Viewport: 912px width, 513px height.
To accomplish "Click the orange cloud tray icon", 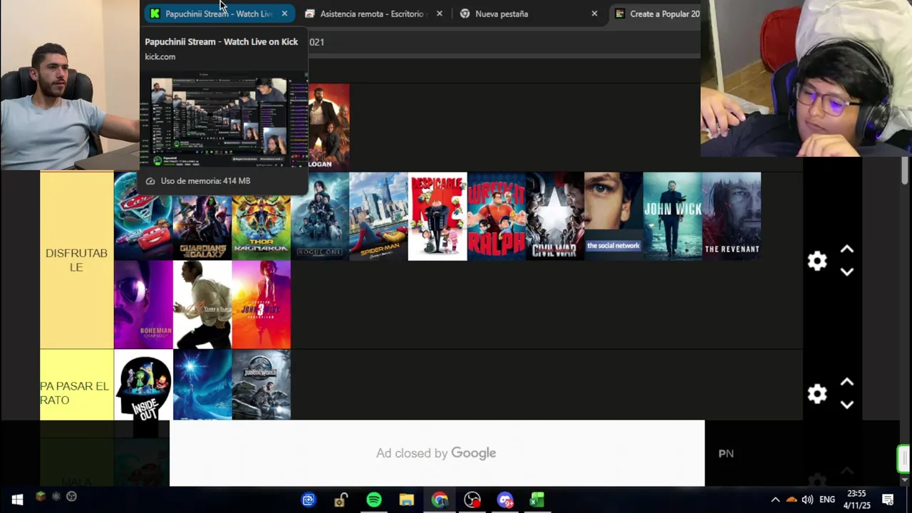I will [791, 499].
